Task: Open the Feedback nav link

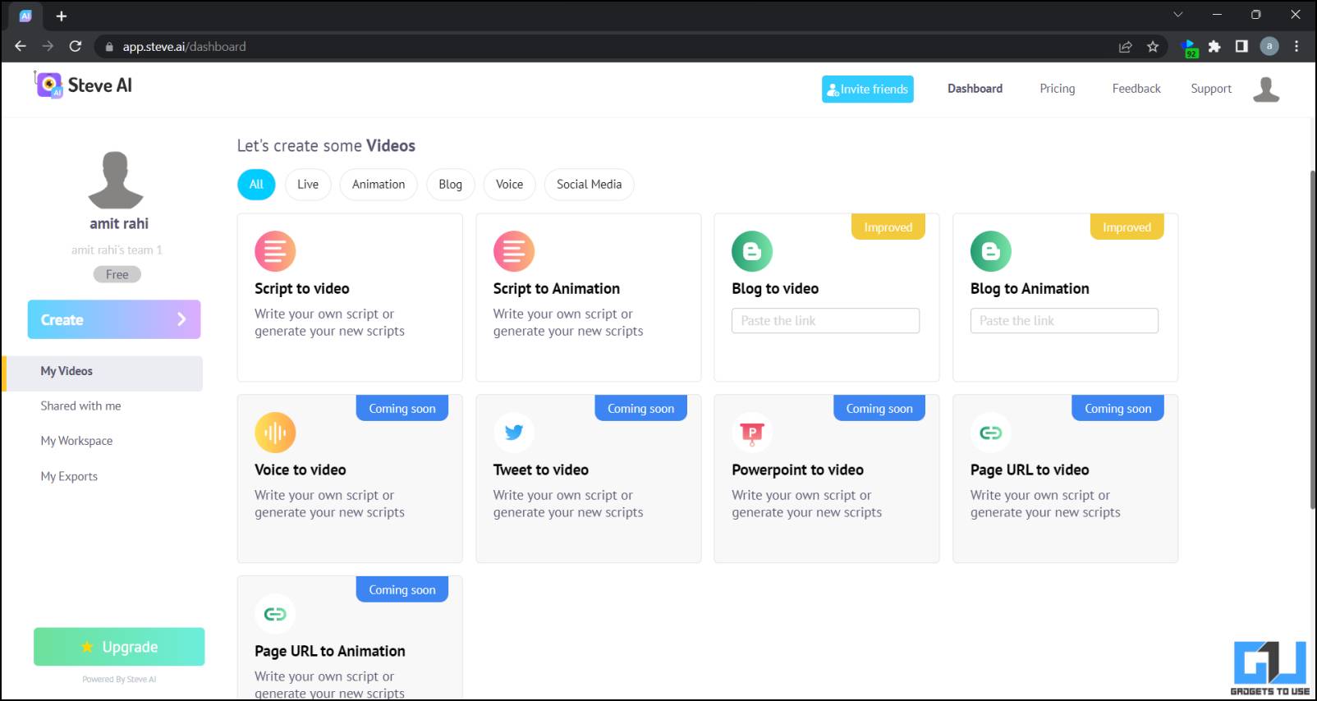Action: (x=1136, y=89)
